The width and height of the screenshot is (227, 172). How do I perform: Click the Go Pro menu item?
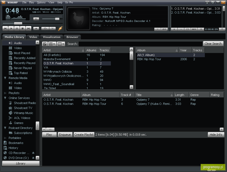click(69, 2)
